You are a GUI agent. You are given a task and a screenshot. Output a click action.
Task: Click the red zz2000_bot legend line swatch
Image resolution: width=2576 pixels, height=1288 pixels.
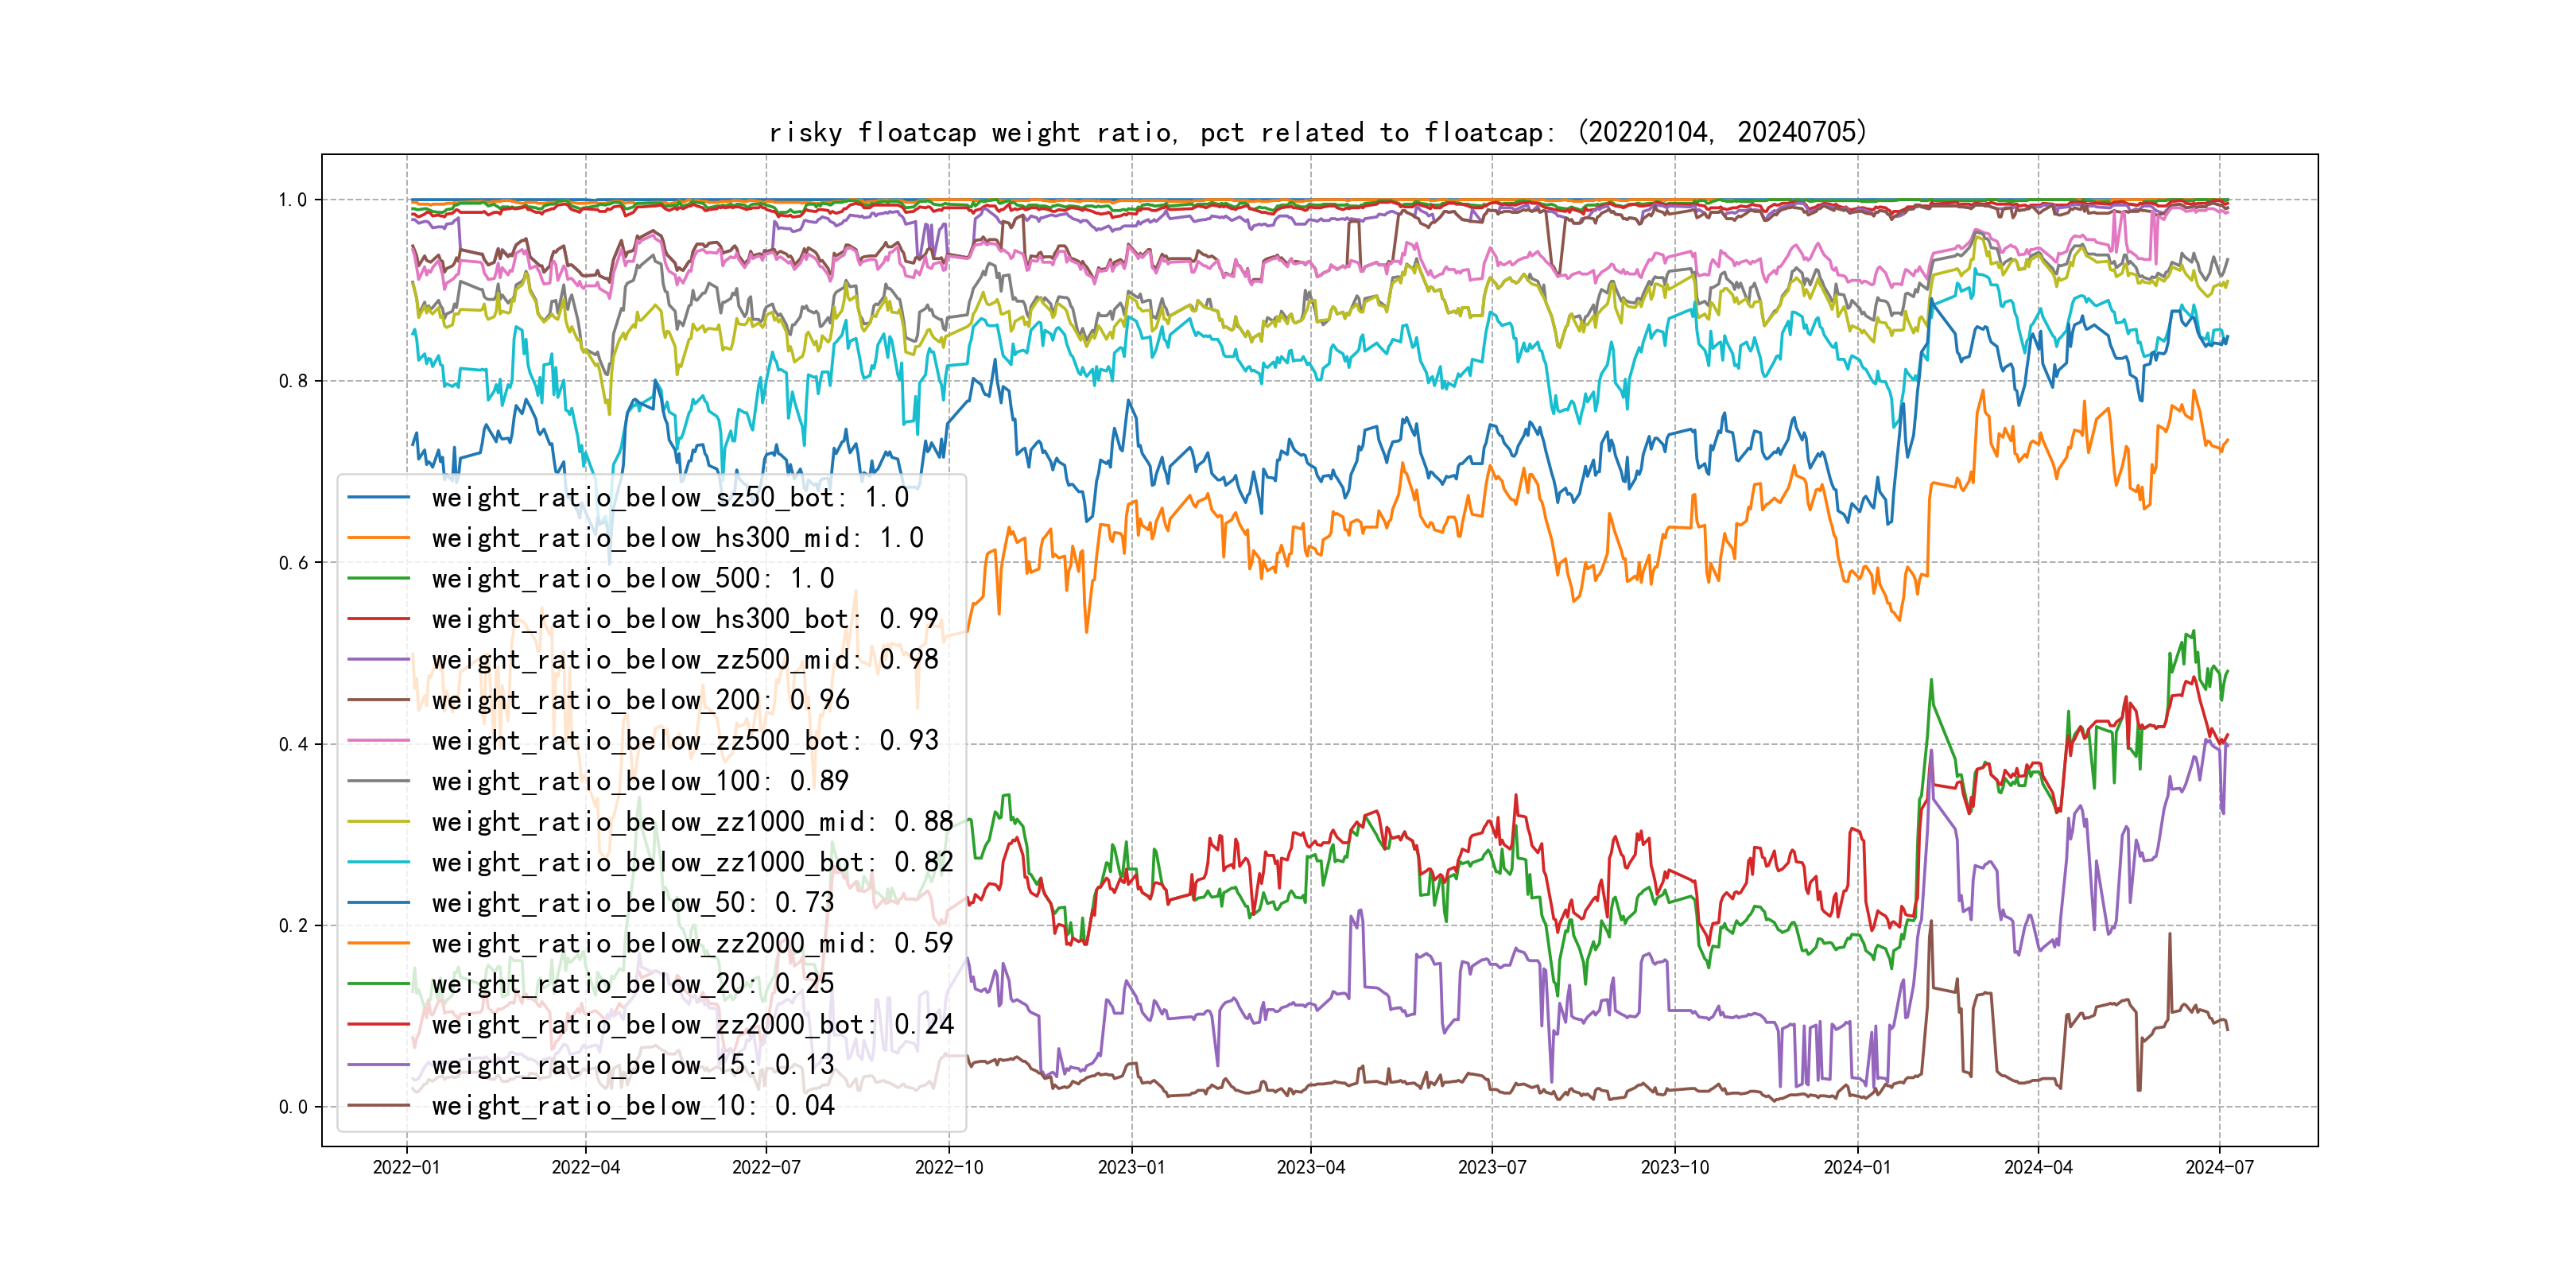tap(378, 1024)
